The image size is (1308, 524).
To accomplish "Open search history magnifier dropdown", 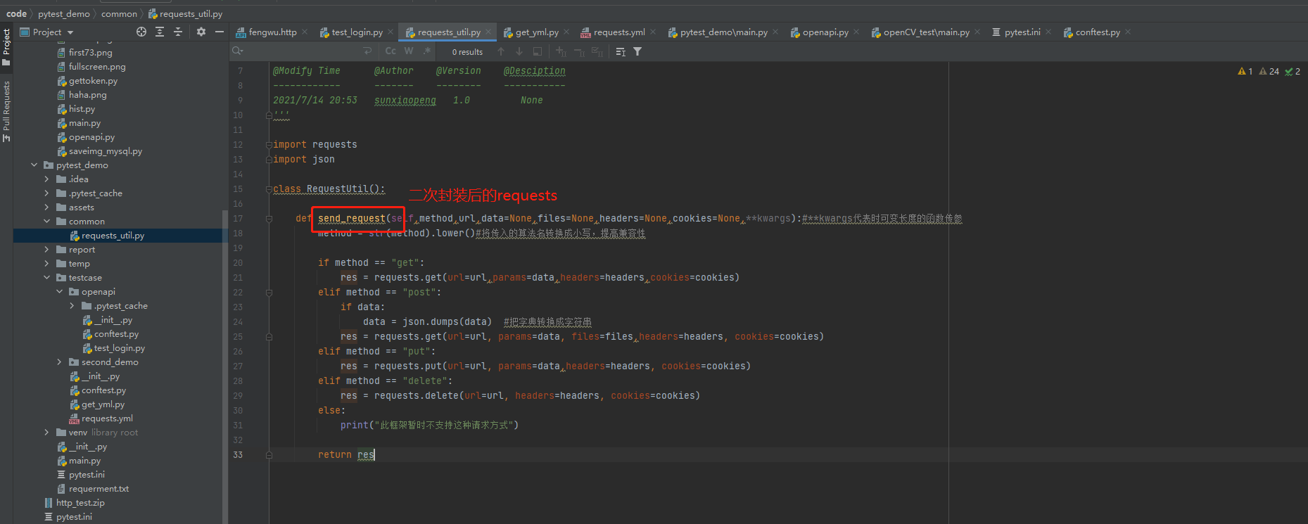I will [238, 51].
